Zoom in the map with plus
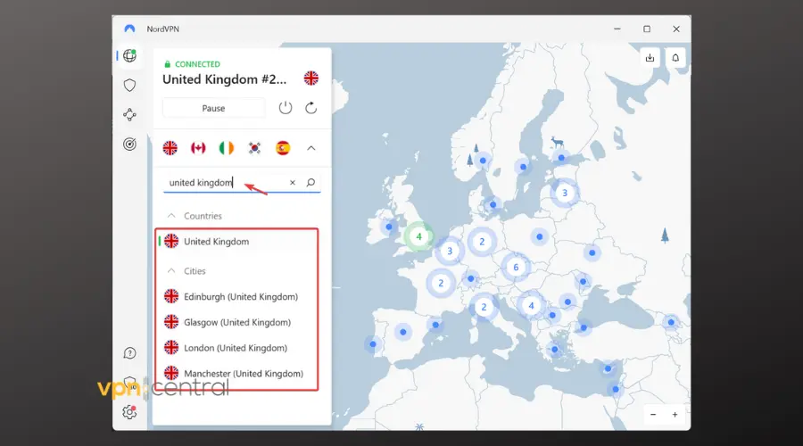 coord(675,414)
